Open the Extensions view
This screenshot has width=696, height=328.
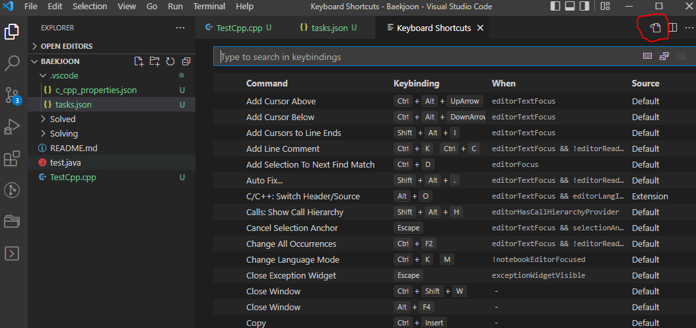12,158
